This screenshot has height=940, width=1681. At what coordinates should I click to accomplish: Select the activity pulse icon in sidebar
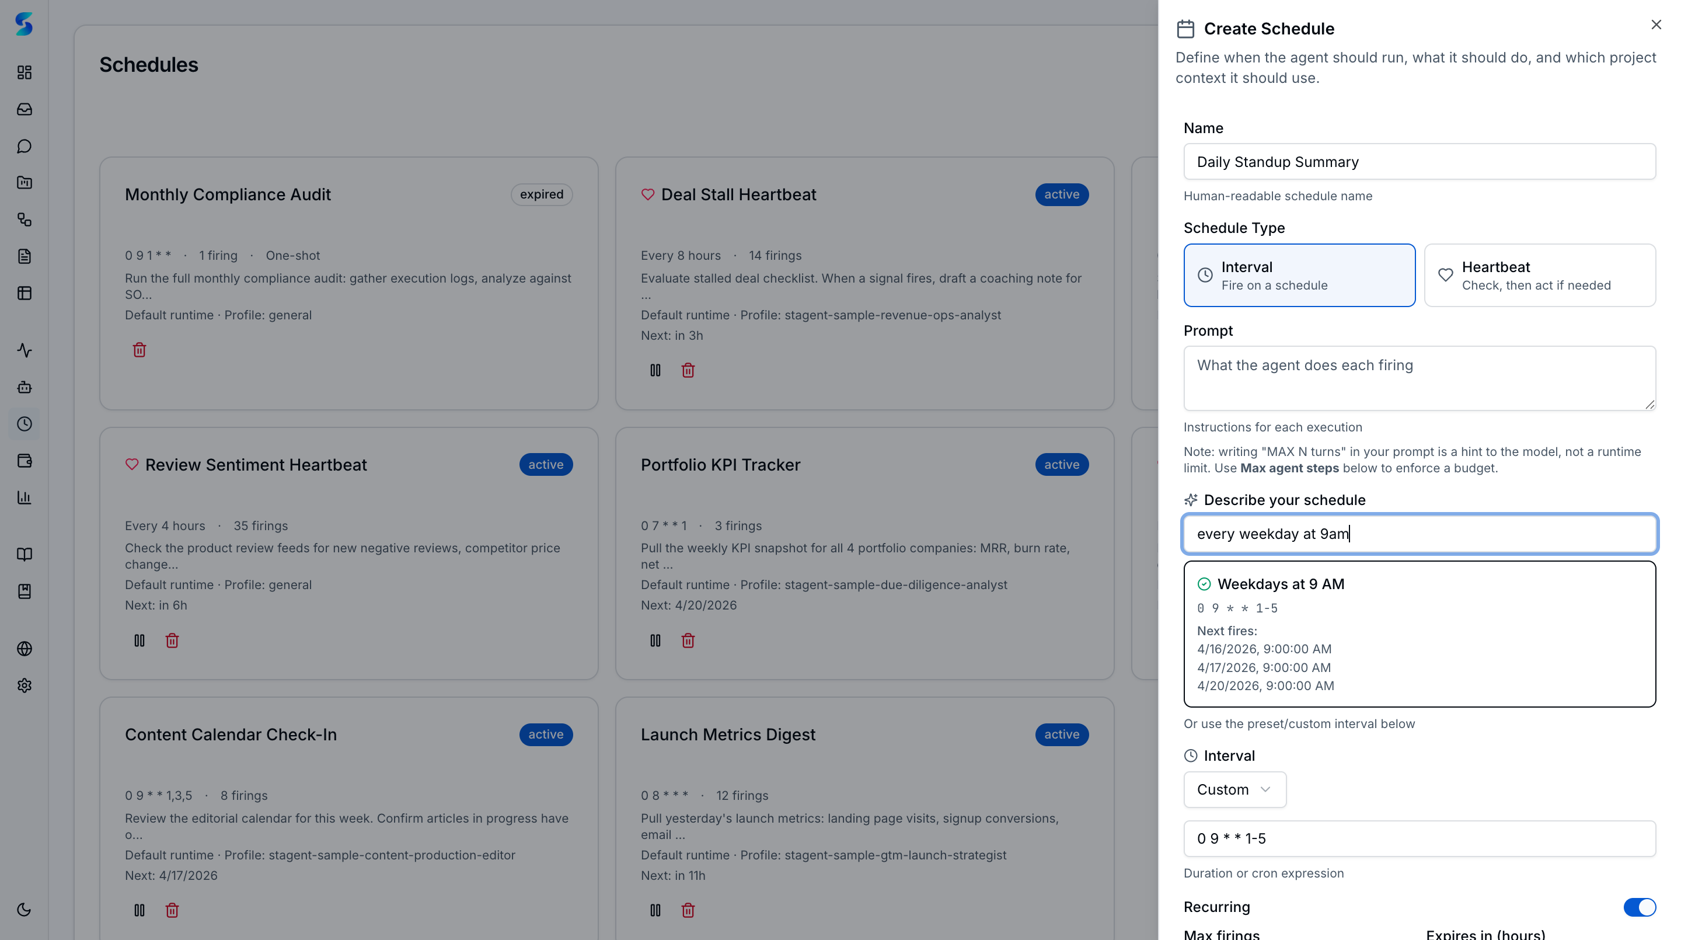tap(24, 350)
